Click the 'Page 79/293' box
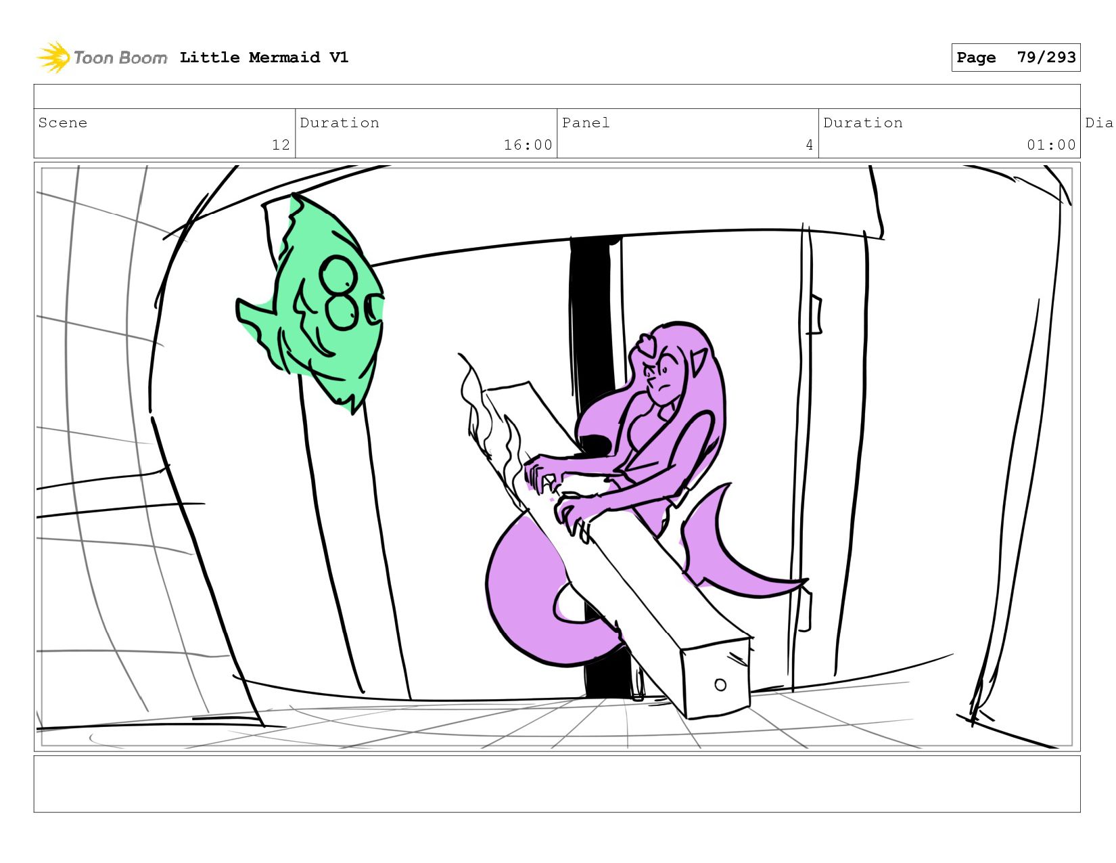The height and width of the screenshot is (863, 1116). [1015, 58]
